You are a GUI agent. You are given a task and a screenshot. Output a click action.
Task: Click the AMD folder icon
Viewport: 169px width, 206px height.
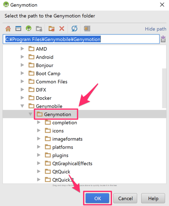click(x=32, y=49)
